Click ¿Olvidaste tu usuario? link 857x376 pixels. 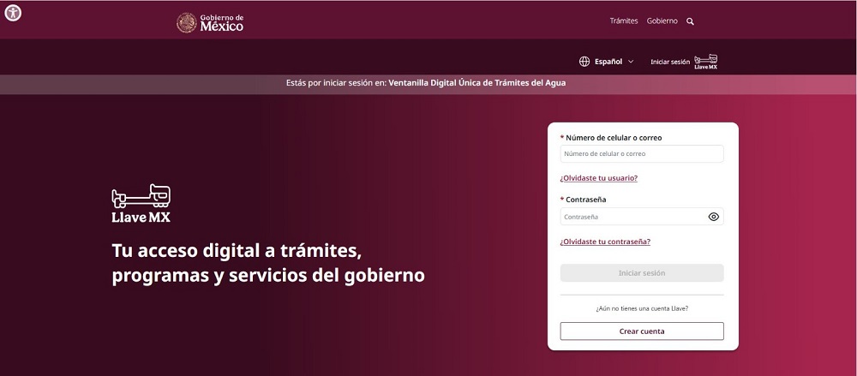598,178
